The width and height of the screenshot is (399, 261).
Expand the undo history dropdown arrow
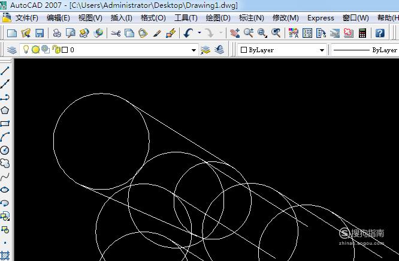pos(199,32)
